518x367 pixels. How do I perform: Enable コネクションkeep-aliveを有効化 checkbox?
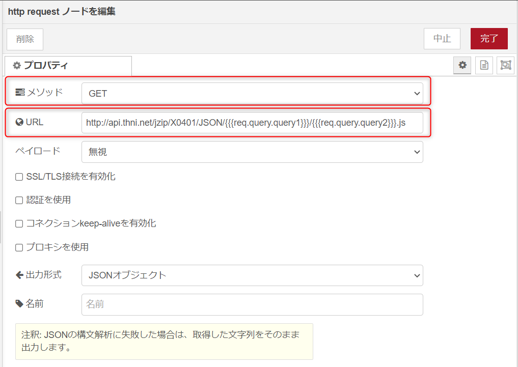click(19, 224)
